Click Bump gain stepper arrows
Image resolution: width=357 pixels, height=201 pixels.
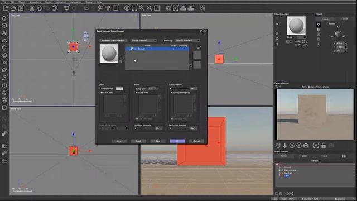pyautogui.click(x=156, y=88)
